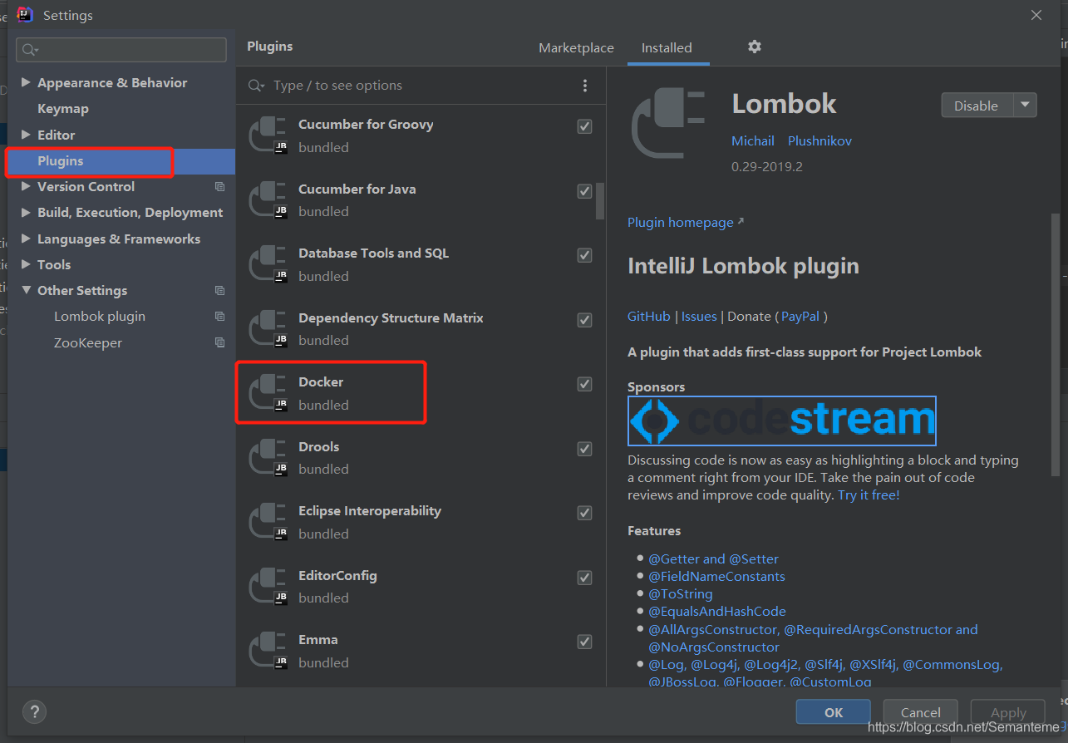Focus the settings search field

[x=121, y=50]
